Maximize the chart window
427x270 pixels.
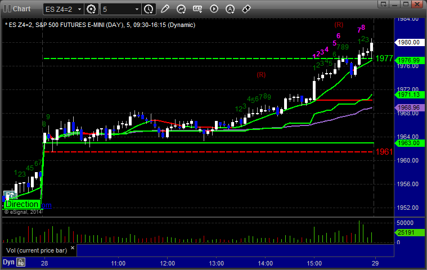[x=406, y=4]
